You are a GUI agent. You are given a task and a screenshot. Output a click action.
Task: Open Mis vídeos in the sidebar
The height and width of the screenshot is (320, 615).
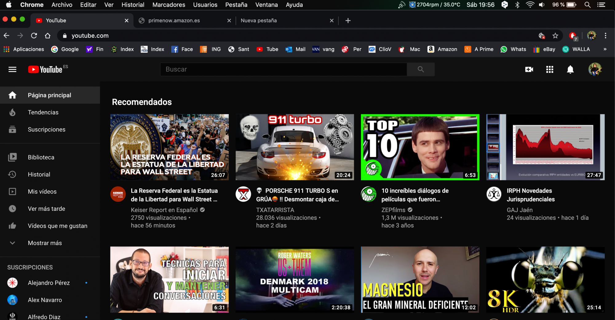click(50, 191)
